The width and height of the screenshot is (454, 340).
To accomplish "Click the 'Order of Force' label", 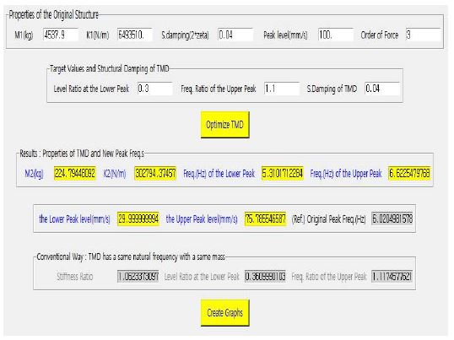I will (x=379, y=35).
